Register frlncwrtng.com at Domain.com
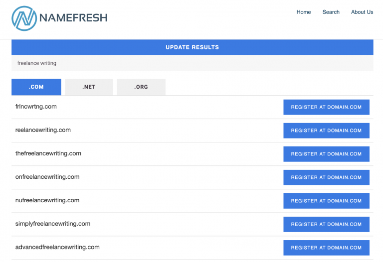 tap(326, 107)
